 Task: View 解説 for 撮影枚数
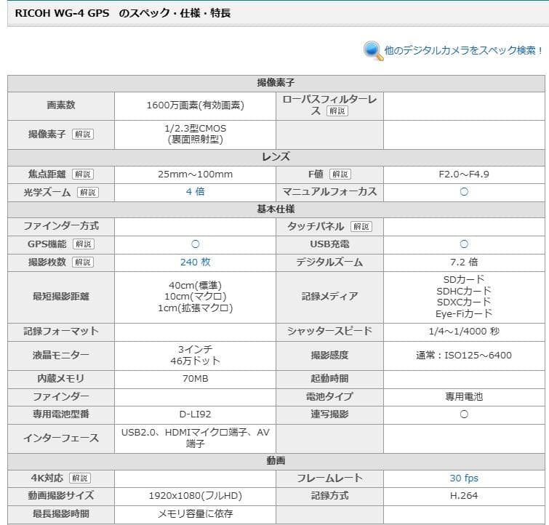[x=83, y=262]
